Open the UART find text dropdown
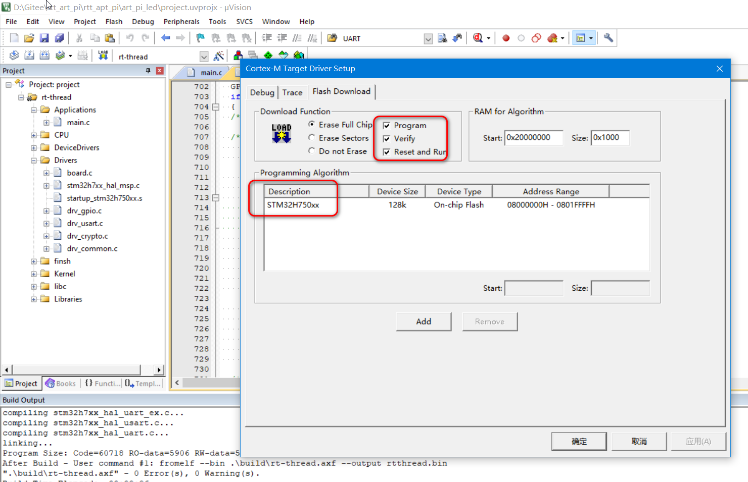The height and width of the screenshot is (482, 748). (428, 39)
